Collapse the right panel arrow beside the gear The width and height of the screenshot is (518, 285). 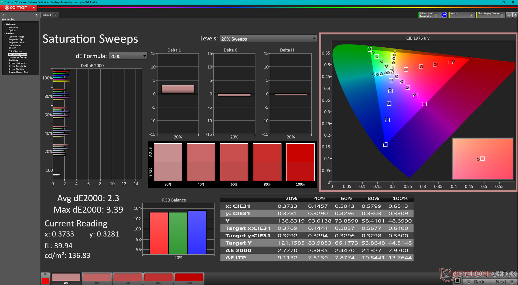515,15
